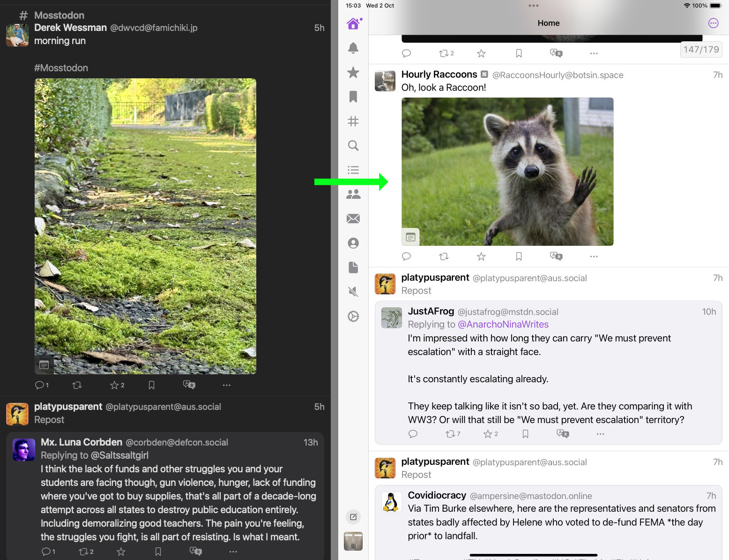Tap the account avatar at sidebar bottom
Screen dimensions: 729x560
(x=353, y=541)
